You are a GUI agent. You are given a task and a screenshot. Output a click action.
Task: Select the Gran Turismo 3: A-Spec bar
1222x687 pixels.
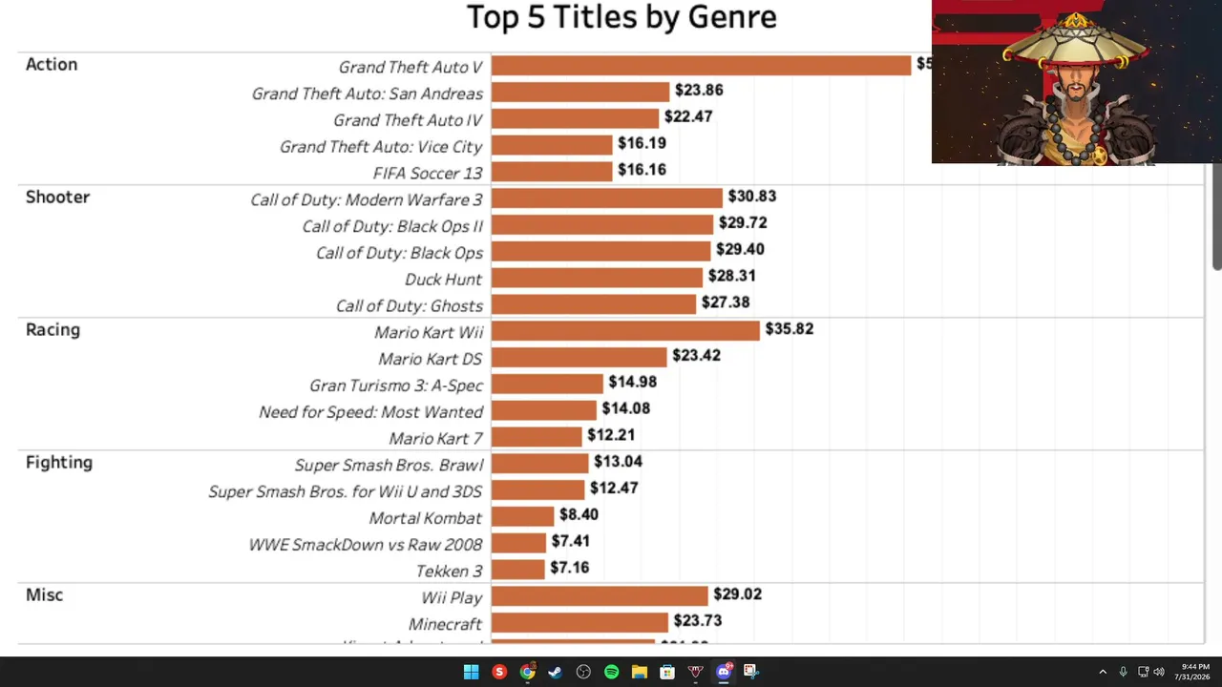[547, 384]
